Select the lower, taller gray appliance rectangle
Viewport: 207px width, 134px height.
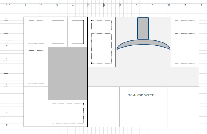(68, 83)
